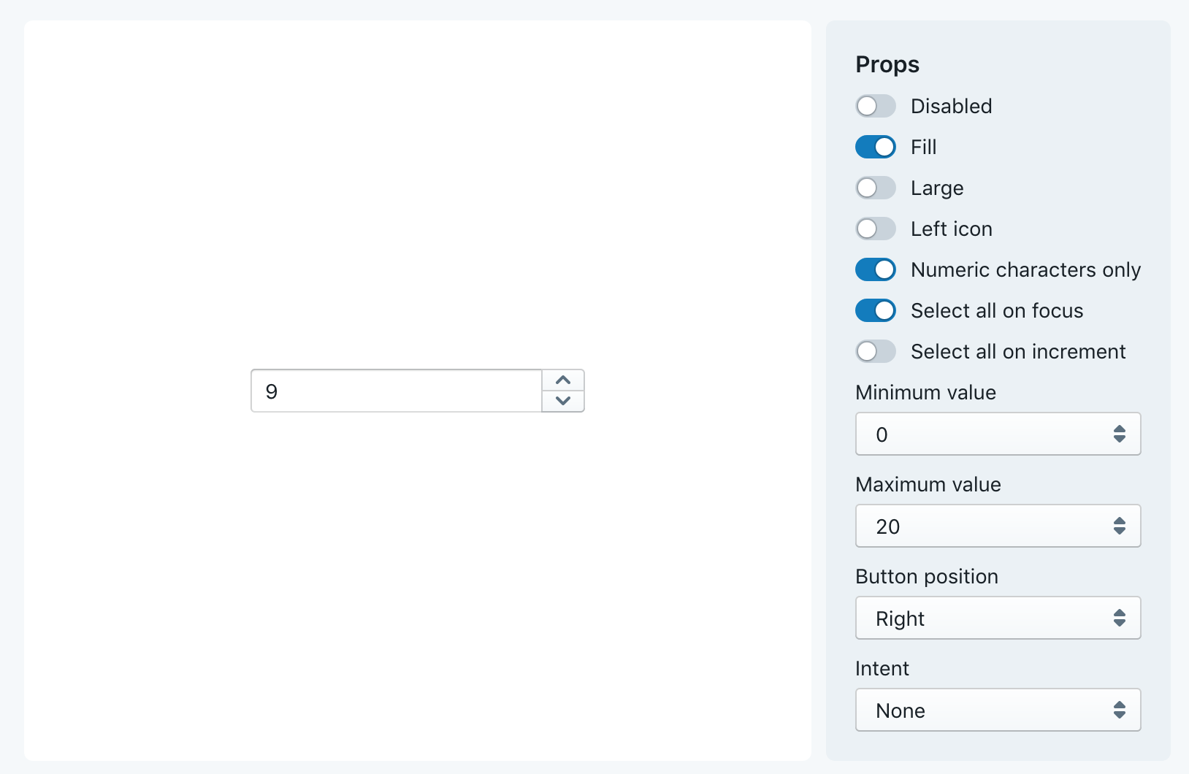Open the Intent dropdown showing None
Image resolution: width=1189 pixels, height=774 pixels.
(x=998, y=710)
